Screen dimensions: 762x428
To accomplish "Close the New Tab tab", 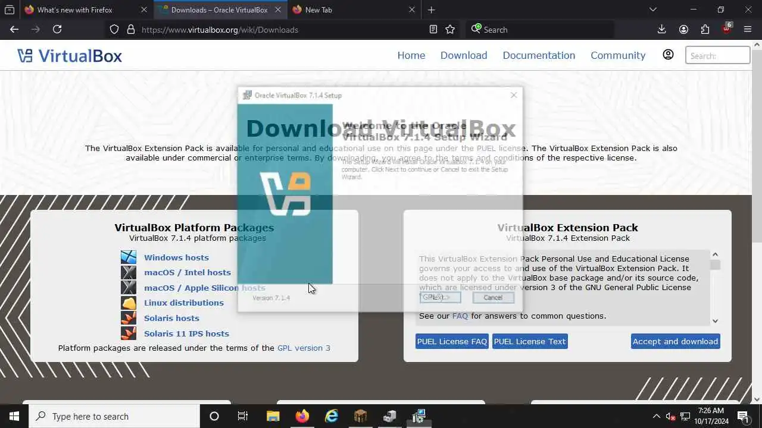I will (x=412, y=10).
